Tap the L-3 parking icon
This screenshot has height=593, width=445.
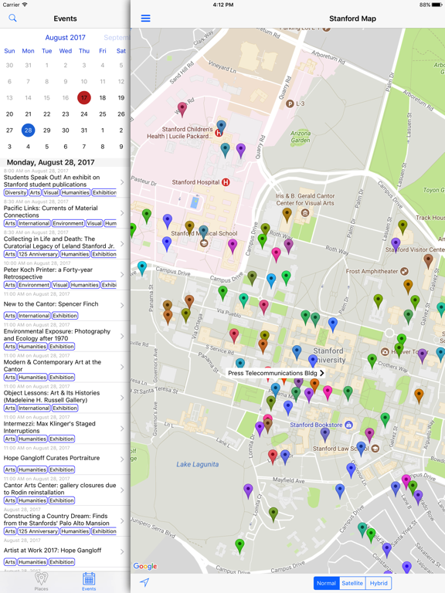pos(290,103)
